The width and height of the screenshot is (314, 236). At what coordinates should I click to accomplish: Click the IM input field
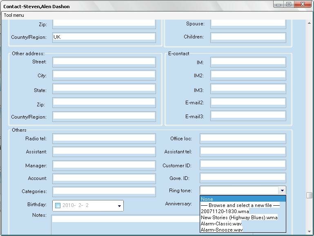[x=248, y=62]
